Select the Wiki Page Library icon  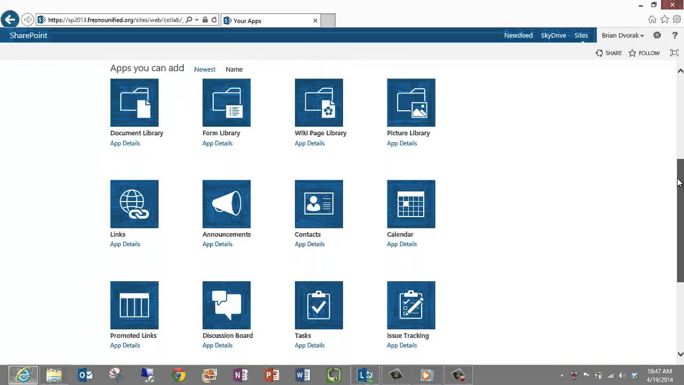click(318, 103)
